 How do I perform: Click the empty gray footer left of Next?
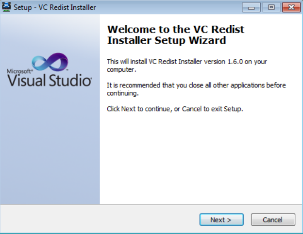tap(97, 219)
